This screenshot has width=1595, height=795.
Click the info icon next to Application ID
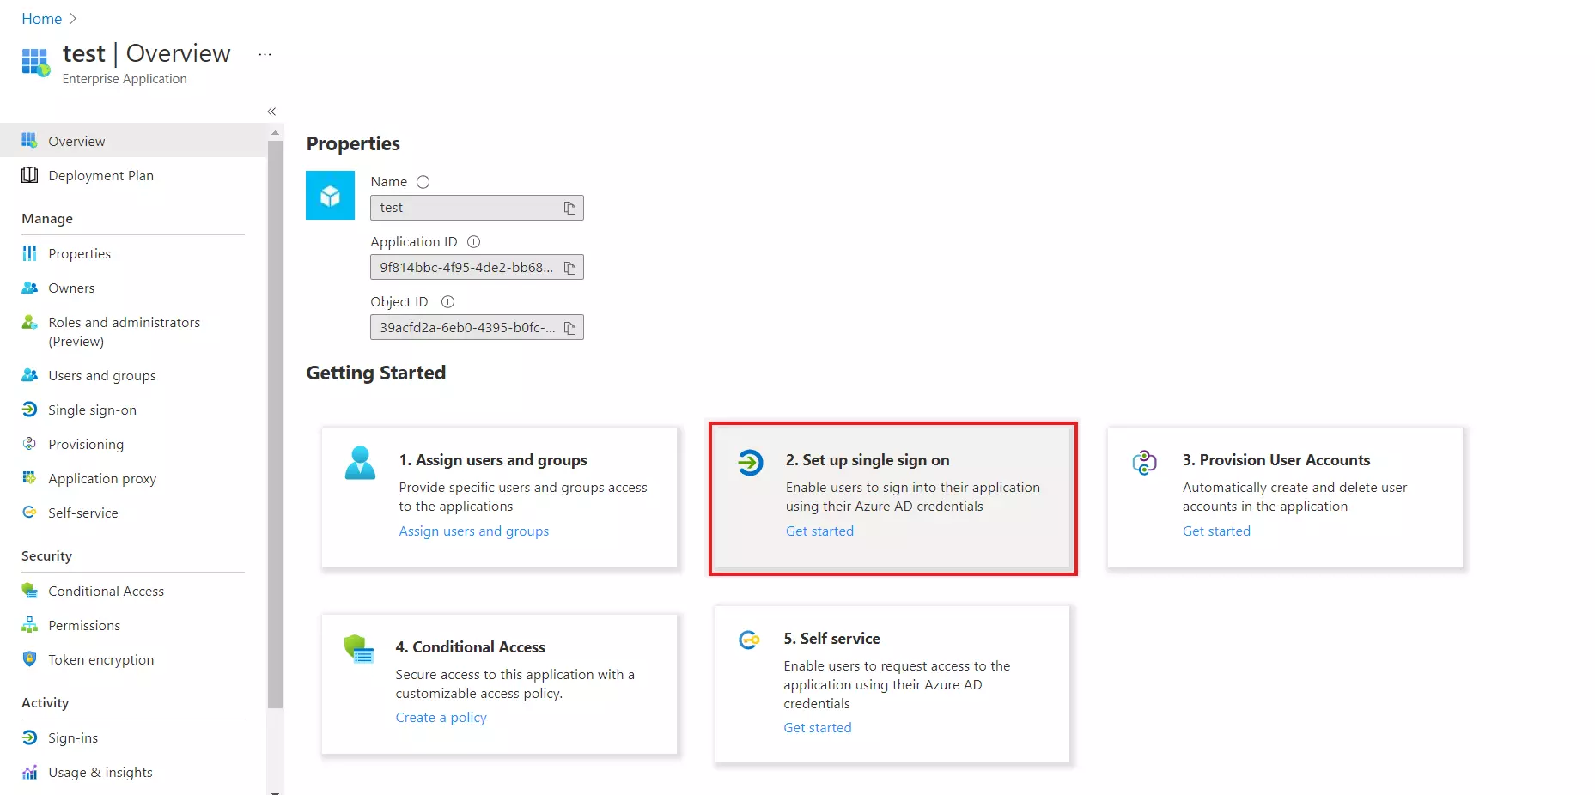click(473, 242)
